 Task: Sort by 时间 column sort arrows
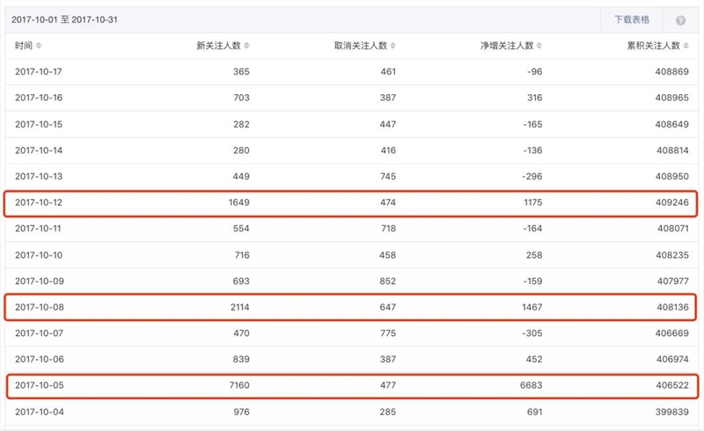click(39, 46)
